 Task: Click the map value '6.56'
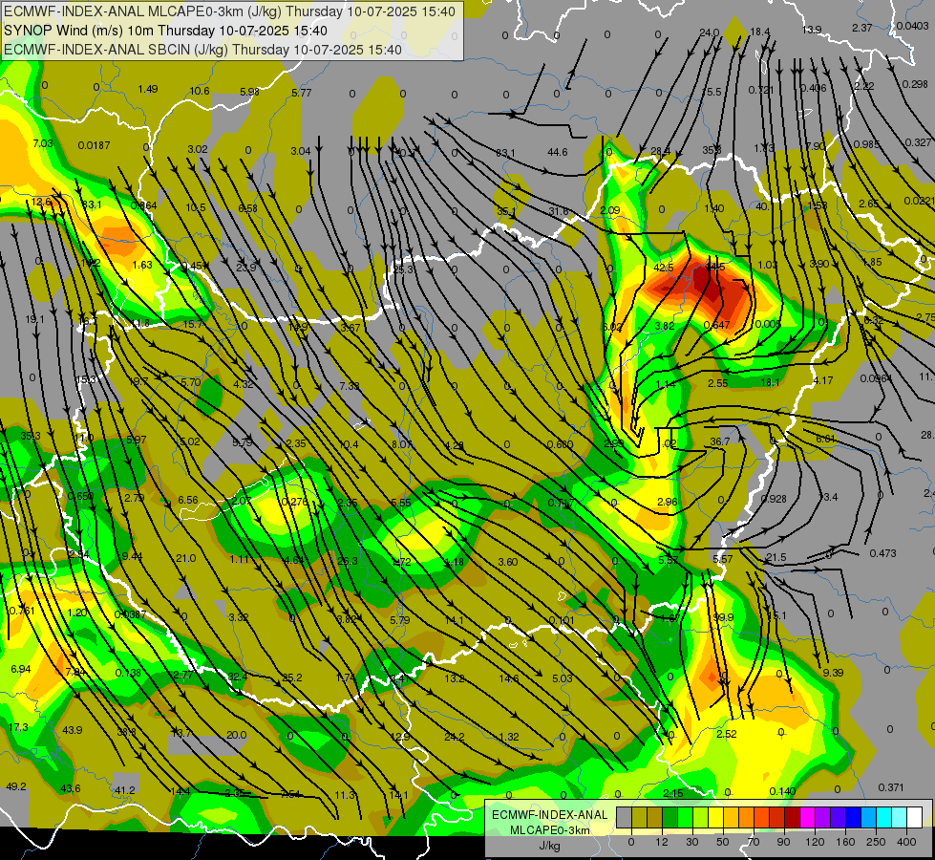(x=188, y=500)
